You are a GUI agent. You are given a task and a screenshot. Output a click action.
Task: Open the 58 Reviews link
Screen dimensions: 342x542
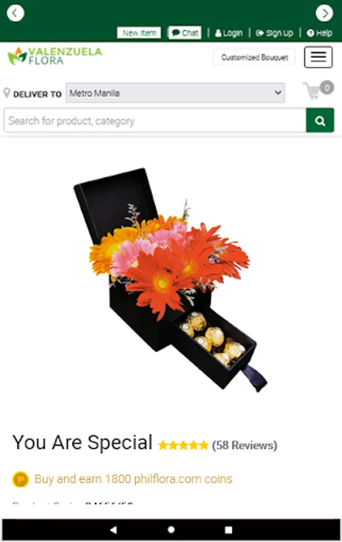point(244,445)
